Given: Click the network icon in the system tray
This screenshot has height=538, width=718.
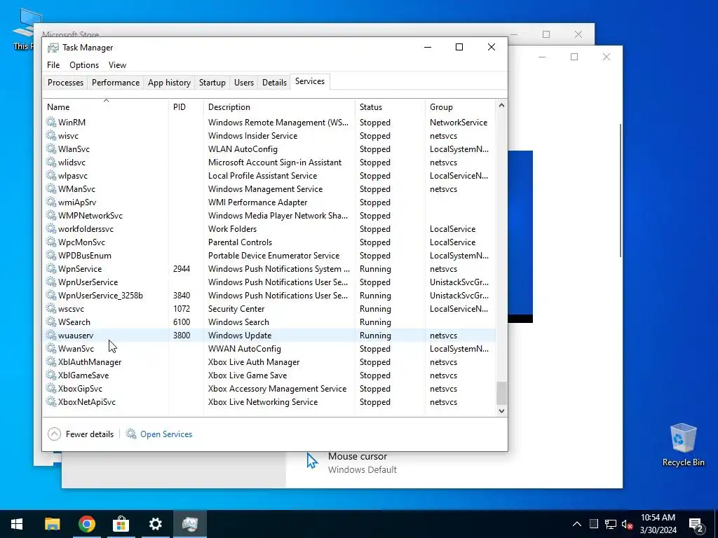Looking at the screenshot, I should (x=611, y=524).
